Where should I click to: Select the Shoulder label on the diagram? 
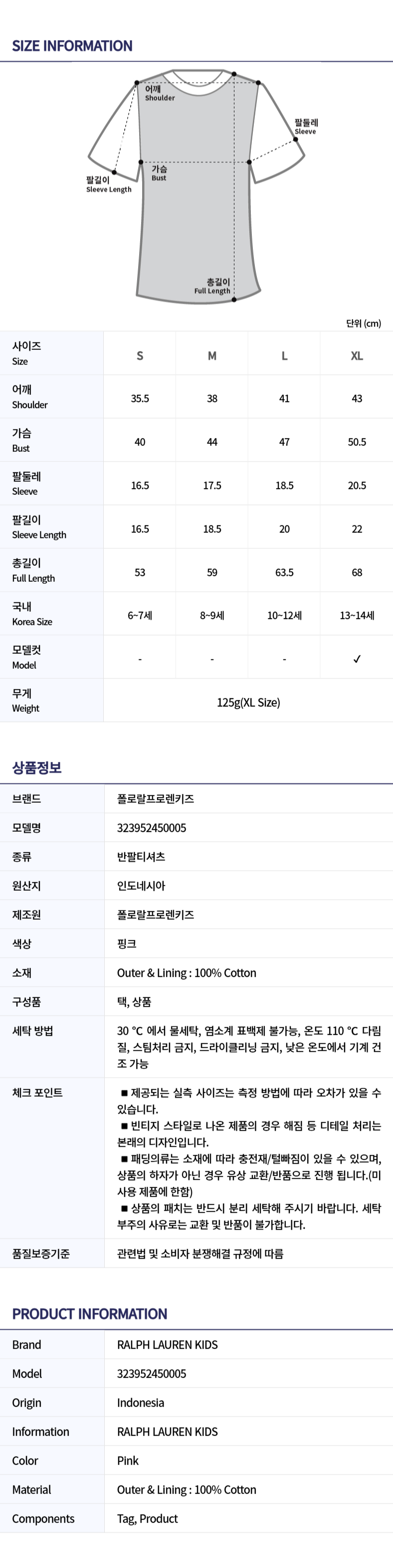tap(160, 93)
